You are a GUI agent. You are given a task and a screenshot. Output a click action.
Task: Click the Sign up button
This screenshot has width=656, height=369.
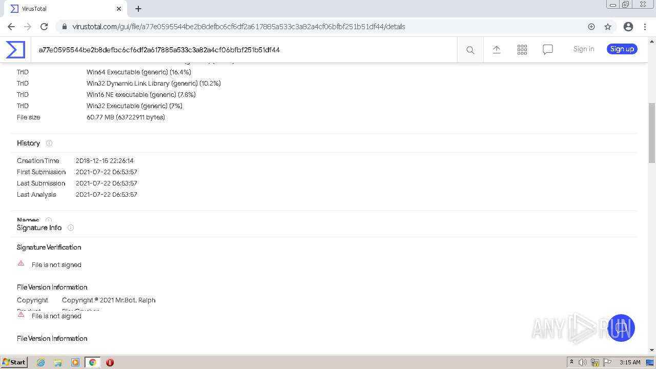[622, 49]
